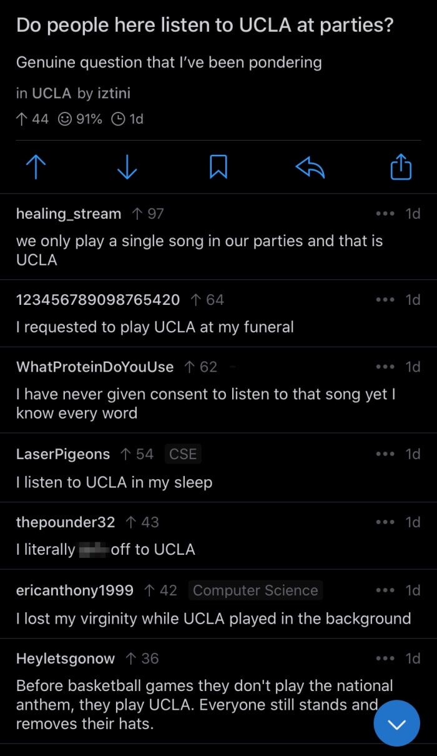The width and height of the screenshot is (437, 756).
Task: Open healing_stream's user profile
Action: (x=69, y=214)
